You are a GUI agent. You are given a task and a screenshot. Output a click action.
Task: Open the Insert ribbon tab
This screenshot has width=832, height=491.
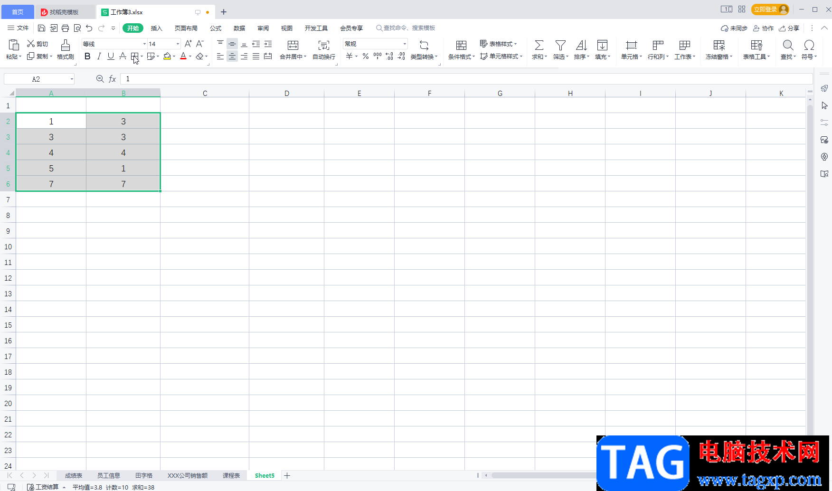(156, 28)
